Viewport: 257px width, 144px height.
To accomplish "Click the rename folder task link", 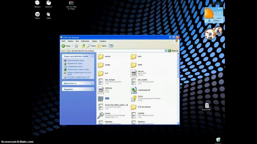I will (x=75, y=60).
